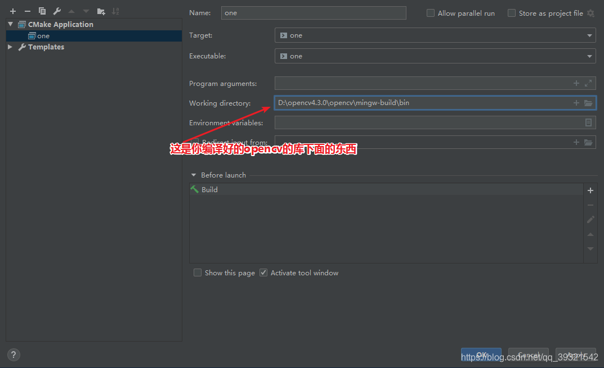Click the Cancel button
This screenshot has height=368, width=604.
[529, 355]
